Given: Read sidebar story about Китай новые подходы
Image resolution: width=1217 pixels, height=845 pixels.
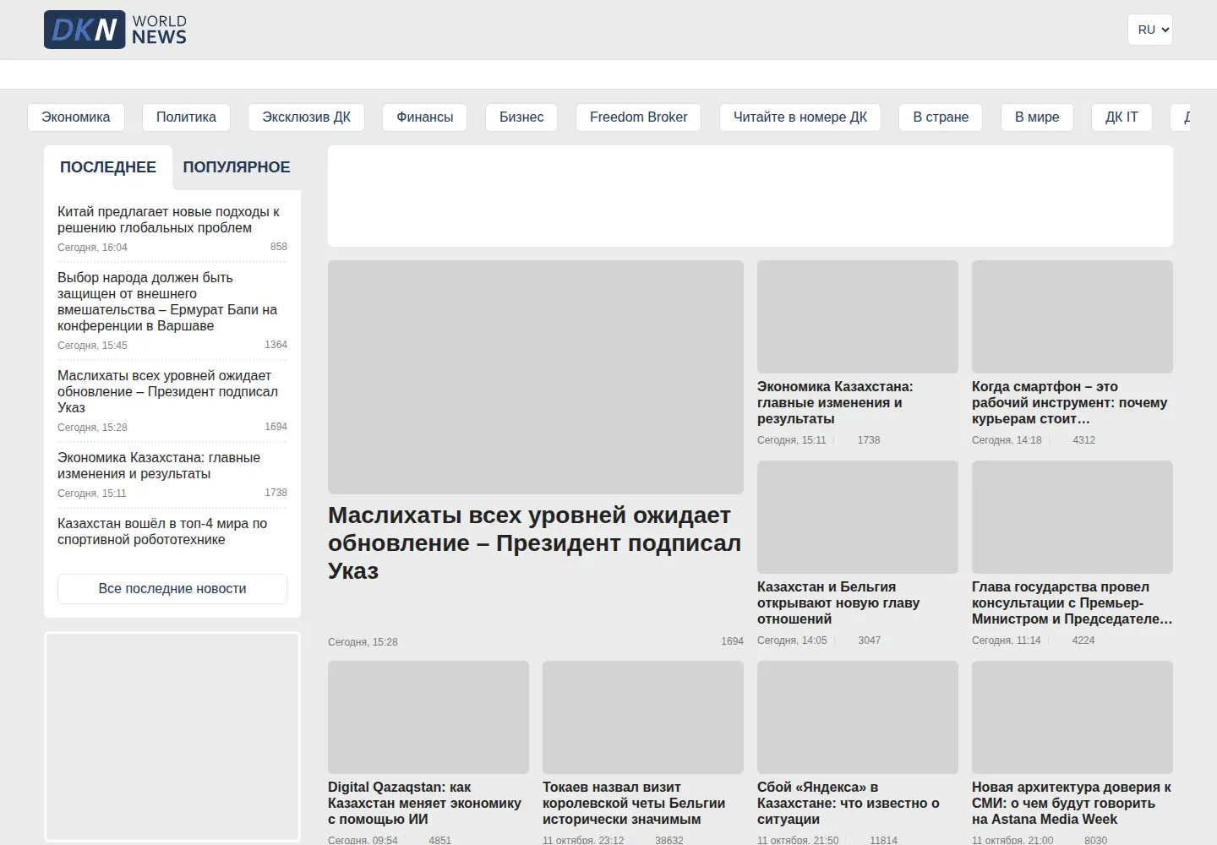Looking at the screenshot, I should pos(168,220).
